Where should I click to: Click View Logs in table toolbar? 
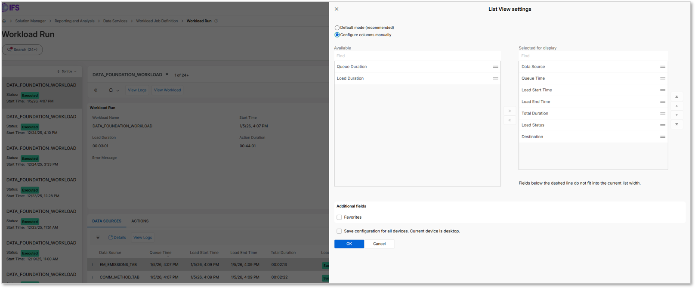click(x=142, y=238)
